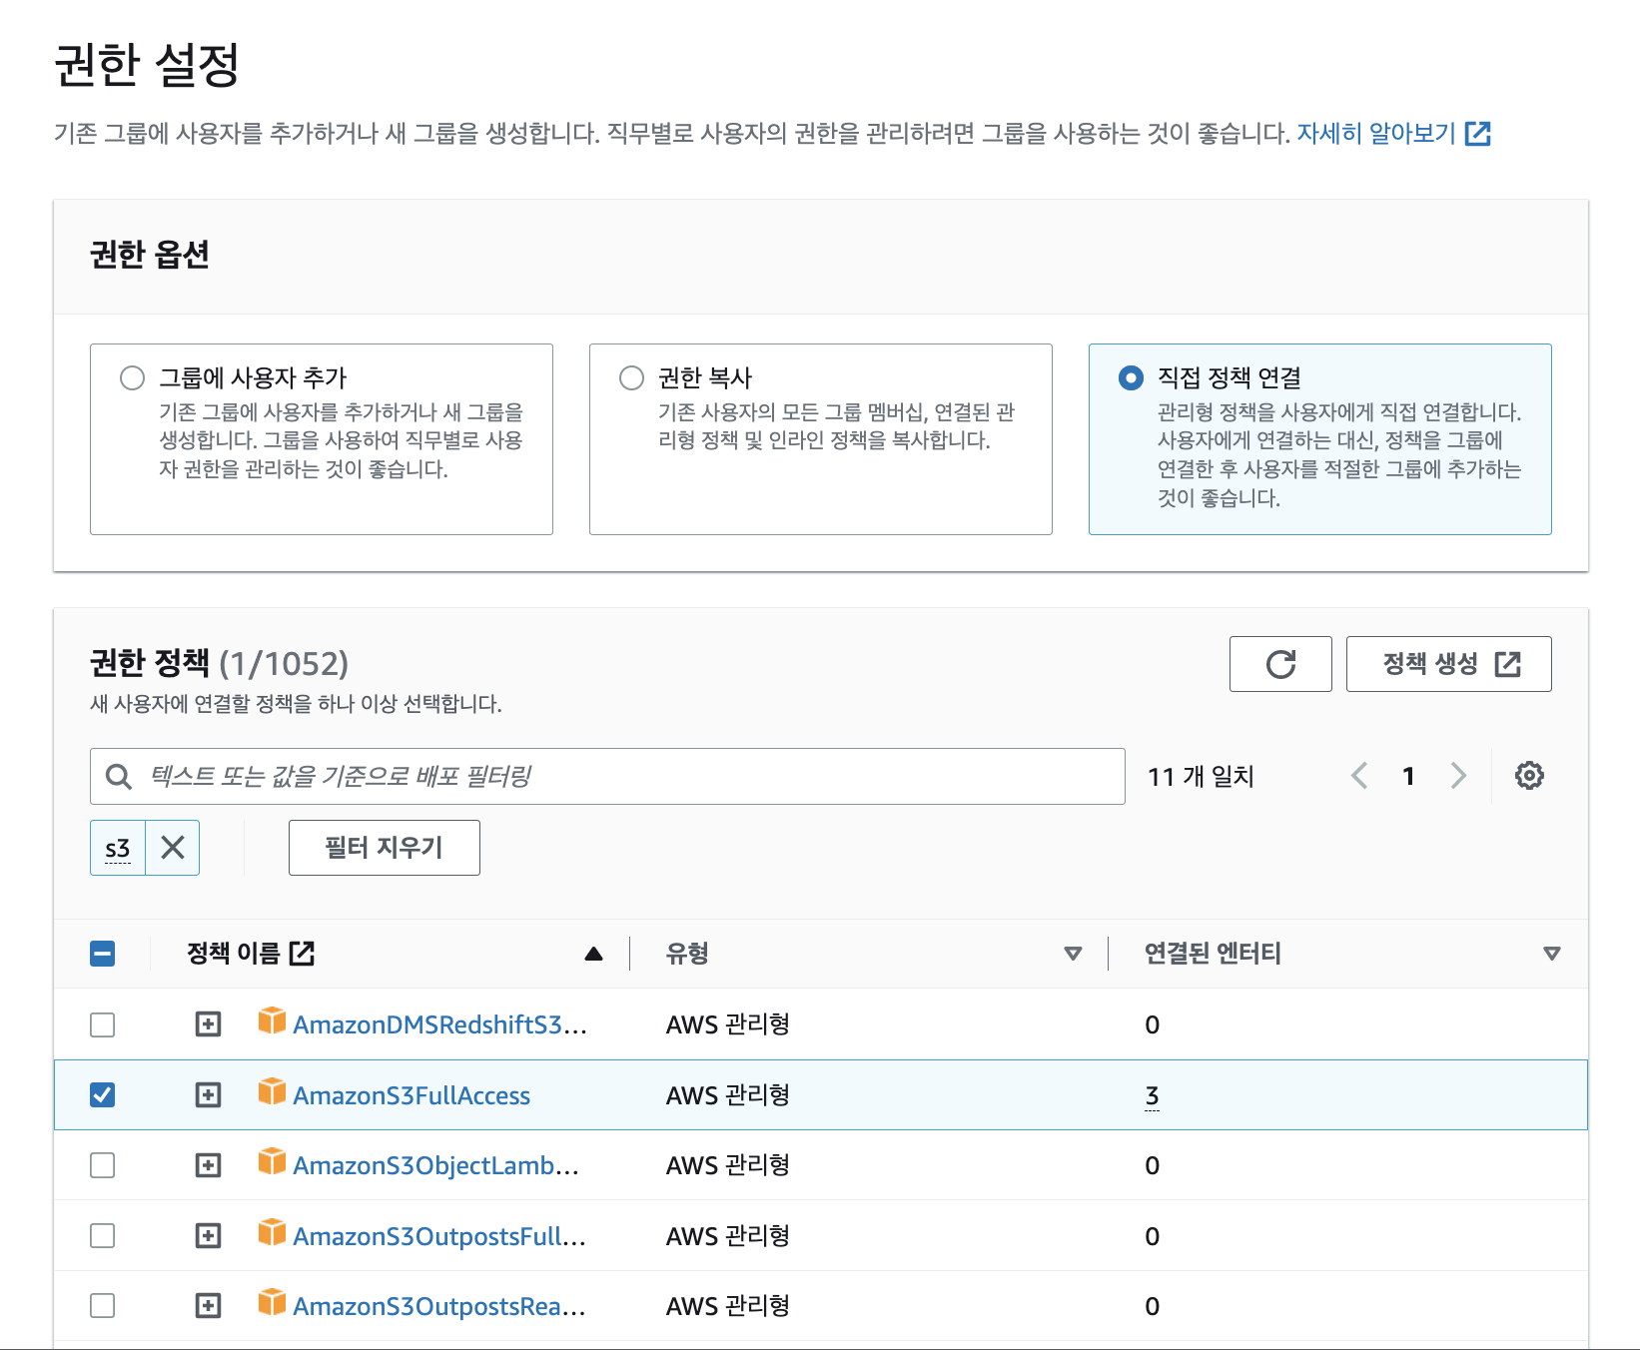Go to next page of policies
The height and width of the screenshot is (1350, 1640).
coord(1458,776)
